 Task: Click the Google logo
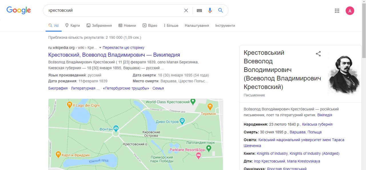pos(19,10)
